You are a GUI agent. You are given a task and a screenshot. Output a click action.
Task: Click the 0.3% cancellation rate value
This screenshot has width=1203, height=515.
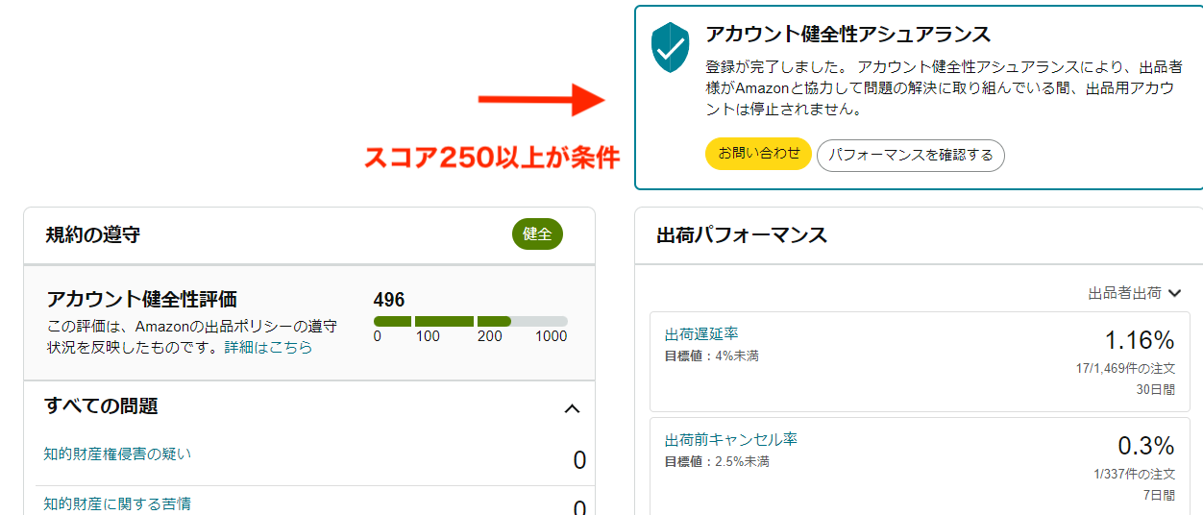click(x=1146, y=446)
